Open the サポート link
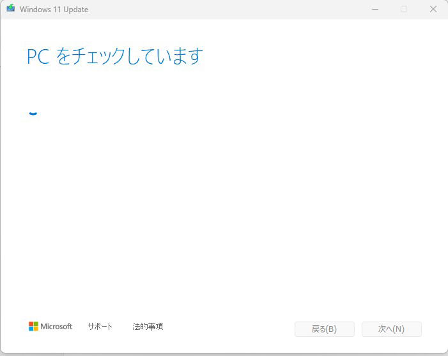Viewport: 448px width, 356px height. click(x=100, y=327)
